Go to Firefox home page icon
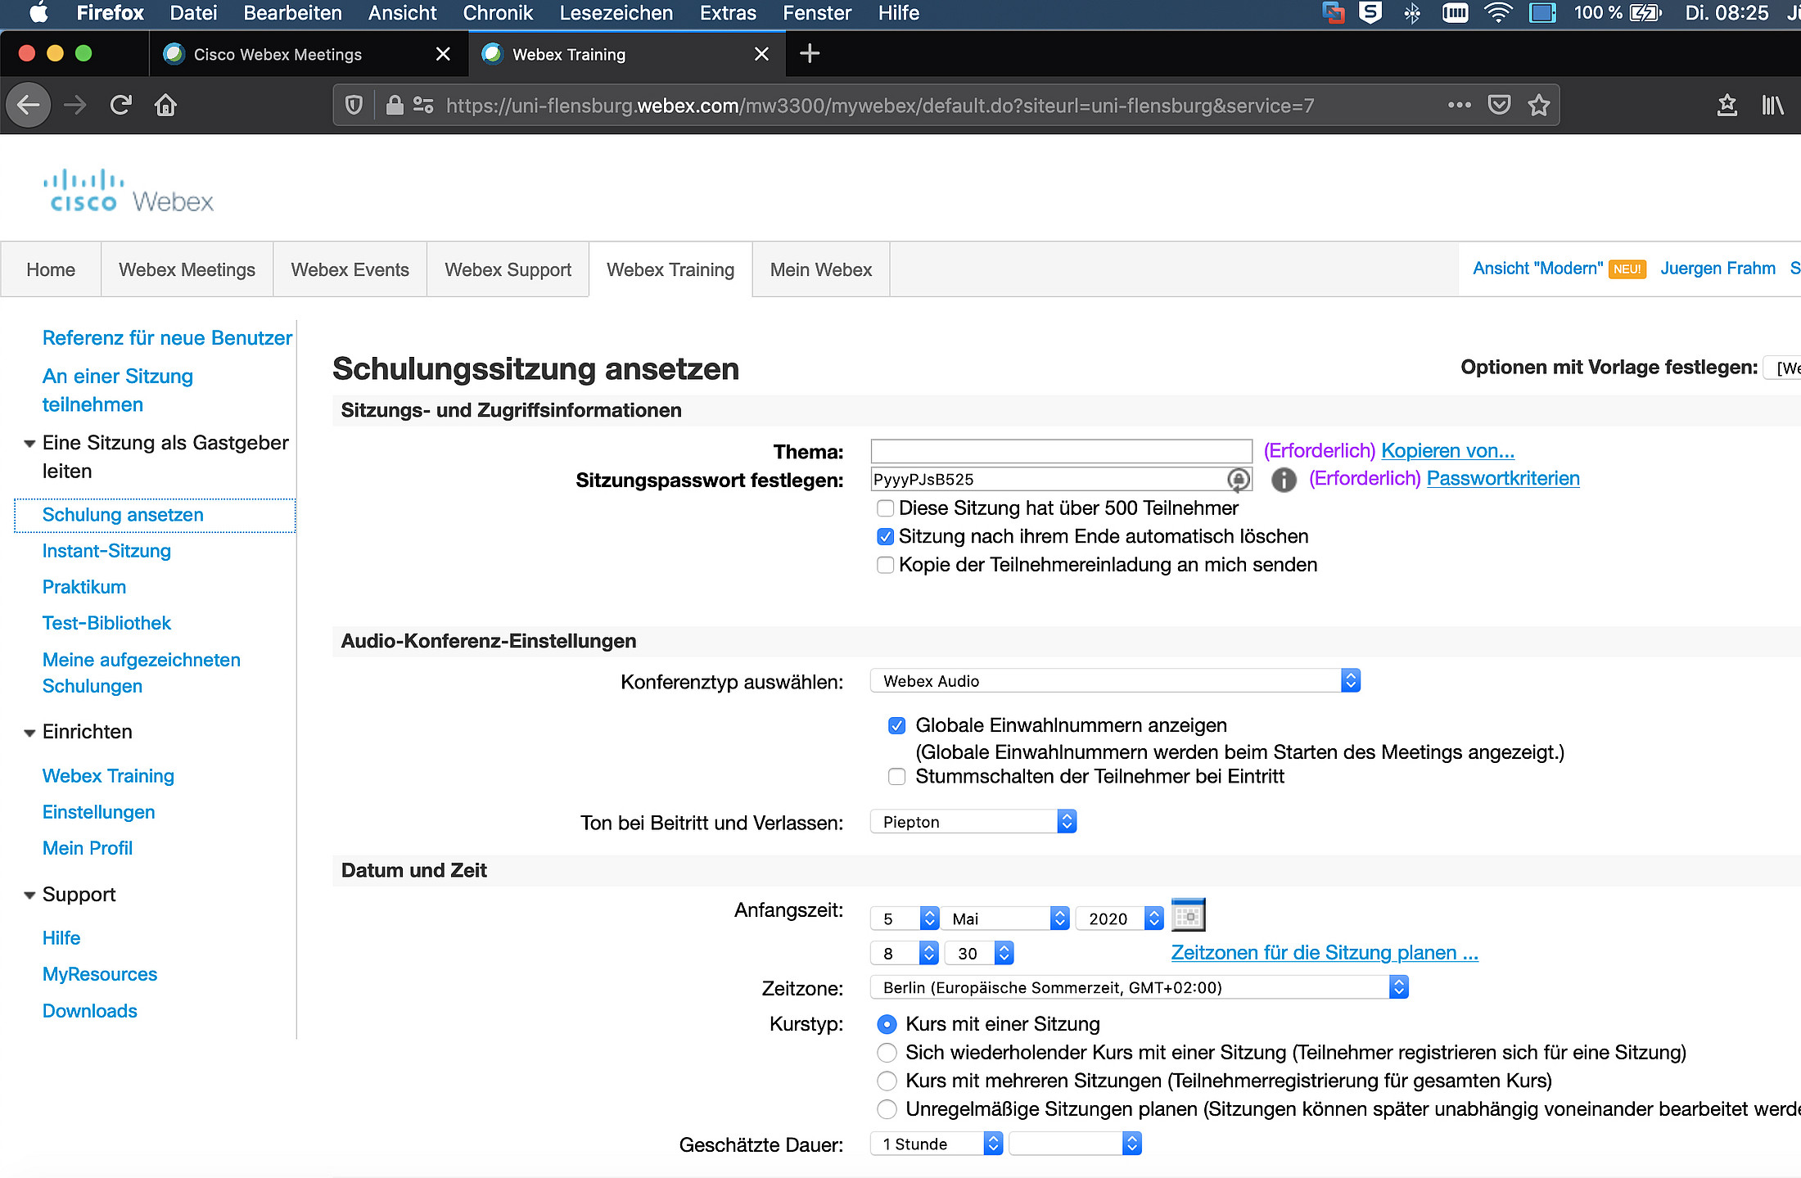This screenshot has width=1801, height=1178. [165, 105]
